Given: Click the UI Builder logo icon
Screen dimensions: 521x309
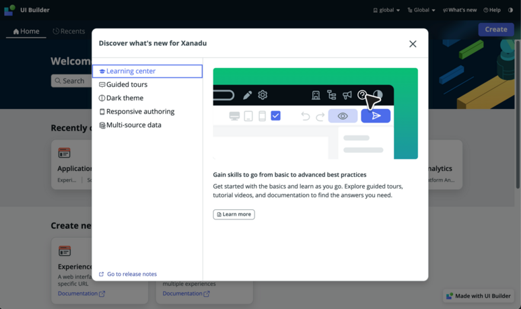Looking at the screenshot, I should point(9,10).
